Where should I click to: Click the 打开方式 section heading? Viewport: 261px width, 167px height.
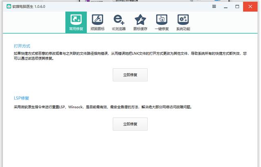pos(22,46)
